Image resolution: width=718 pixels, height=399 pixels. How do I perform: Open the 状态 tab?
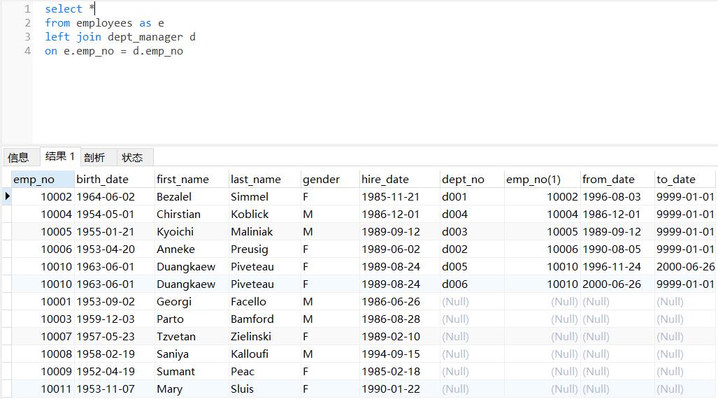(x=131, y=157)
